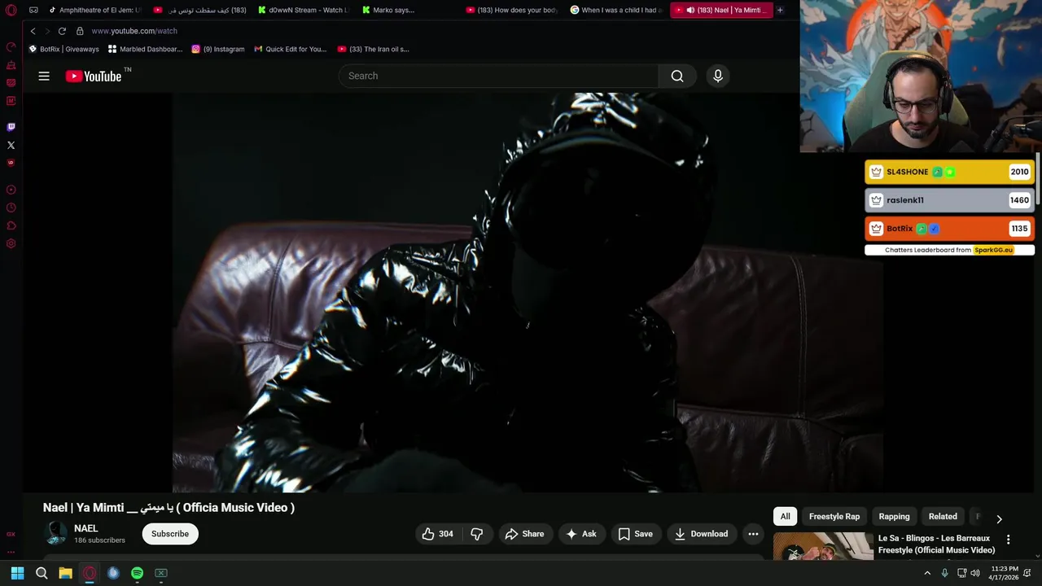Start voice search with the microphone

717,76
